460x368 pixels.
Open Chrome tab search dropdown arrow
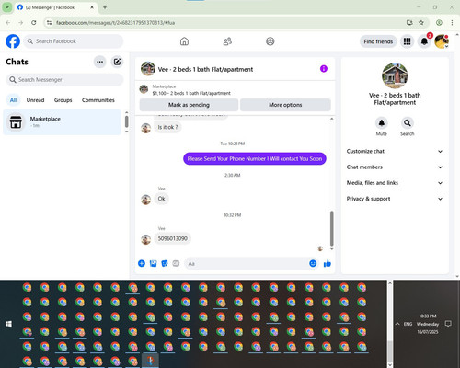[x=7, y=7]
